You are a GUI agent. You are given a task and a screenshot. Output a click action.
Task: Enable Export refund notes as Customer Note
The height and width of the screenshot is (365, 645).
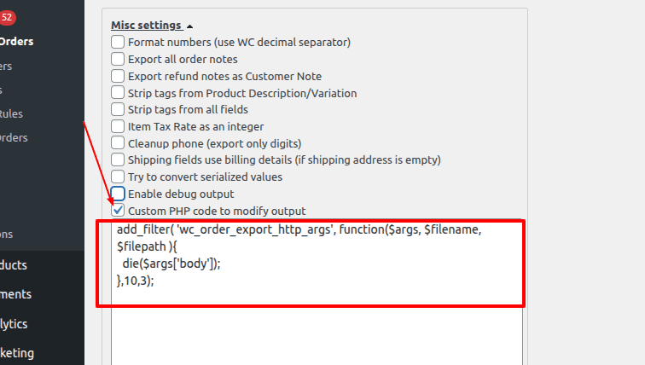pos(118,76)
